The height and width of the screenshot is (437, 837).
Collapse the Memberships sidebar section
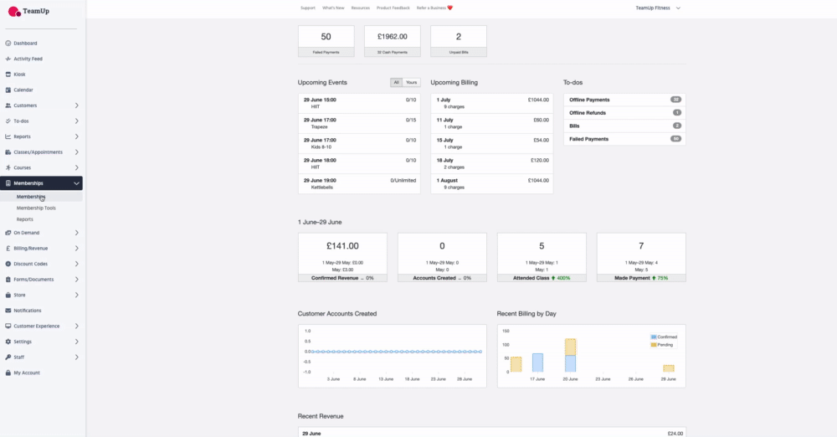76,183
